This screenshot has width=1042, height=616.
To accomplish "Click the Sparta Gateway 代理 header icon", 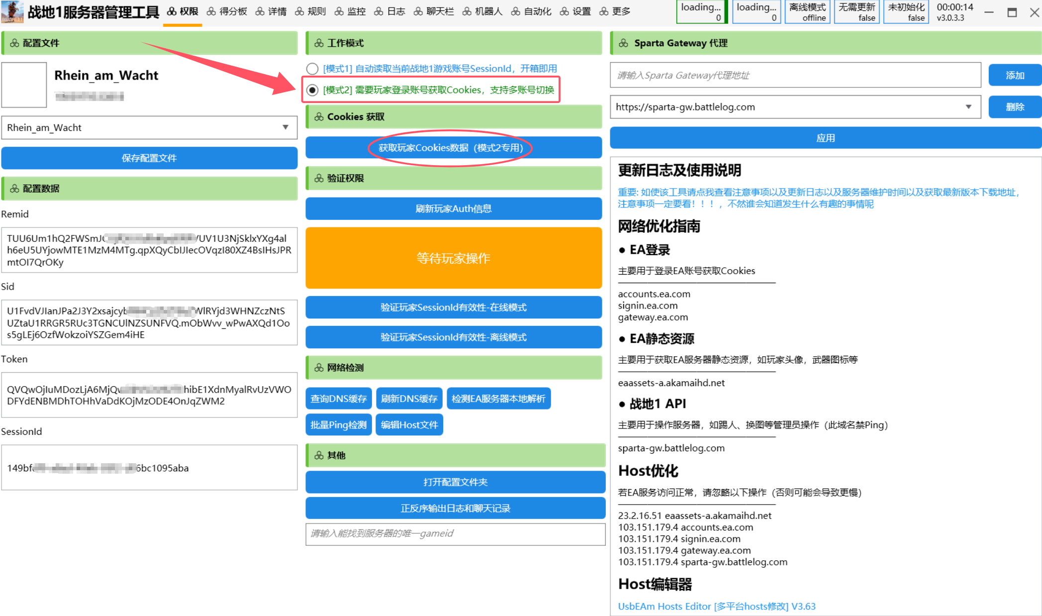I will (623, 43).
